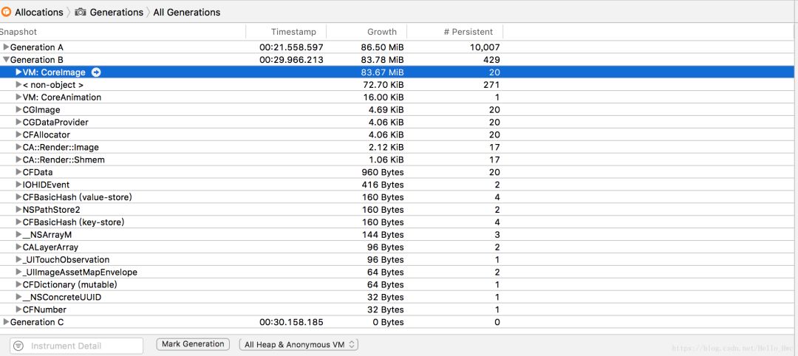Image resolution: width=798 pixels, height=356 pixels.
Task: Expand the Generation A row
Action: pyautogui.click(x=6, y=47)
